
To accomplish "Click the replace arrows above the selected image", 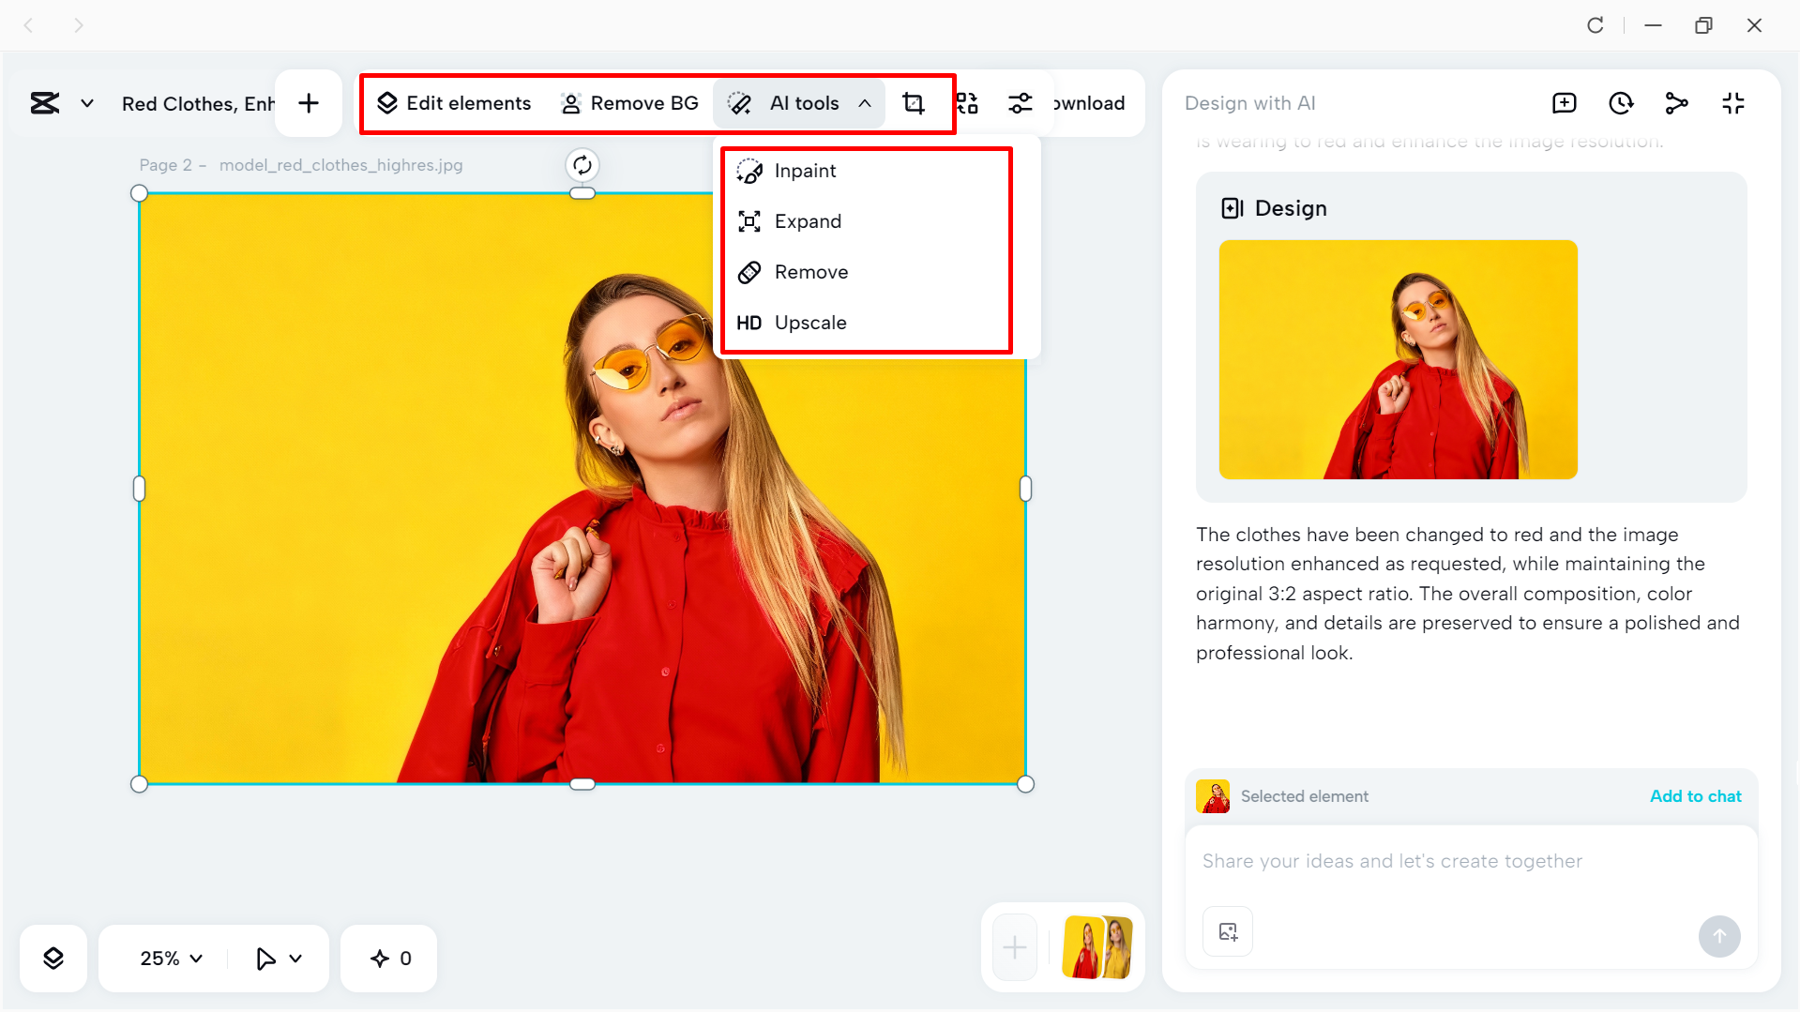I will [582, 165].
